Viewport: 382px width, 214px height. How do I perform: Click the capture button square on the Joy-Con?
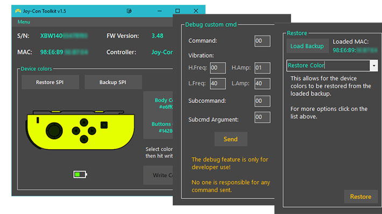tap(104, 125)
